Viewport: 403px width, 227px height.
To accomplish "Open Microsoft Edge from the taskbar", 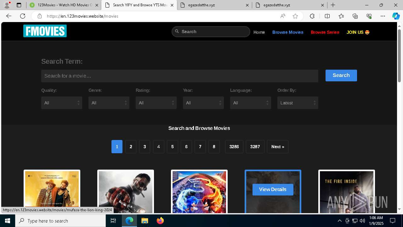I will [x=129, y=221].
